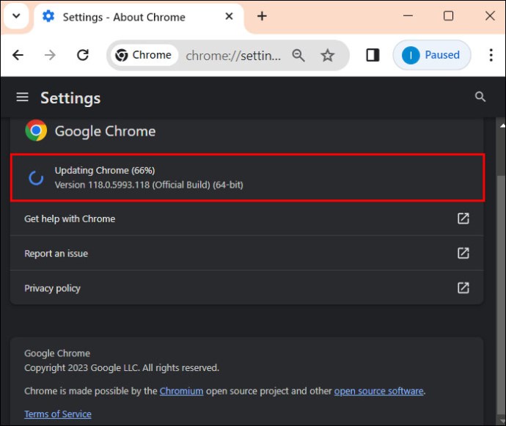Open a new tab
Image resolution: width=506 pixels, height=426 pixels.
(262, 16)
